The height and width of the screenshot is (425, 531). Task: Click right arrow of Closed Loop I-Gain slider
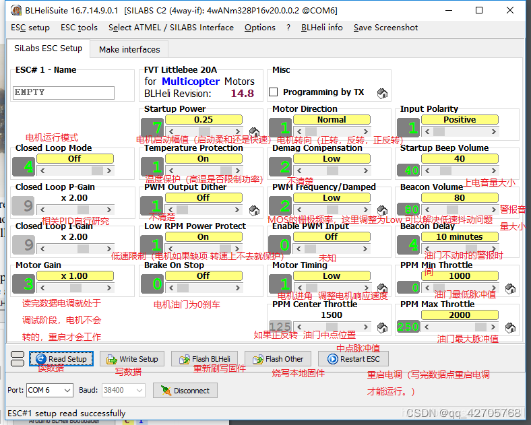(108, 249)
